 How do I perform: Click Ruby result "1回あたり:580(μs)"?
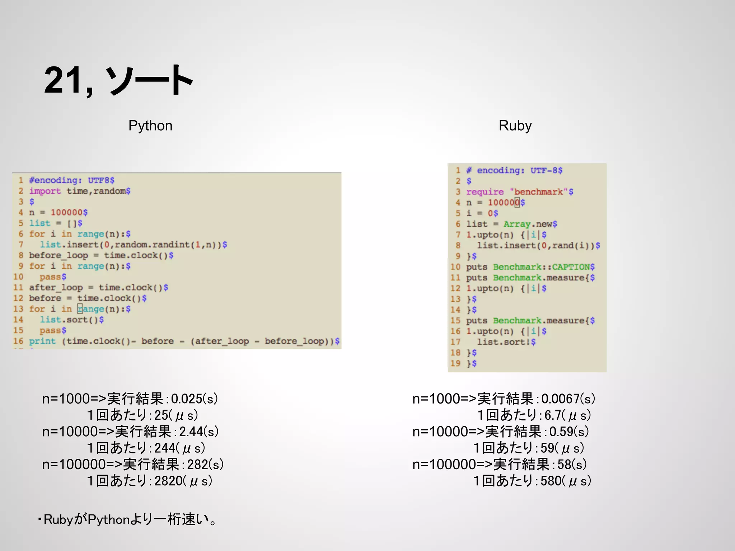click(x=532, y=481)
